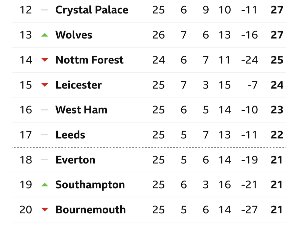Select West Ham in the table
298x226 pixels.
pyautogui.click(x=81, y=110)
